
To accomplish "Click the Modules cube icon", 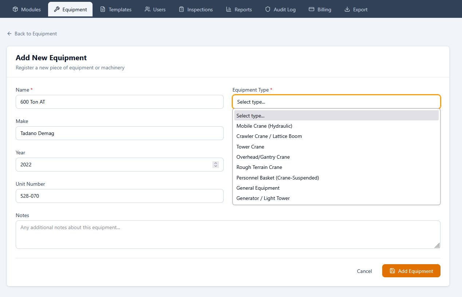I will (15, 9).
